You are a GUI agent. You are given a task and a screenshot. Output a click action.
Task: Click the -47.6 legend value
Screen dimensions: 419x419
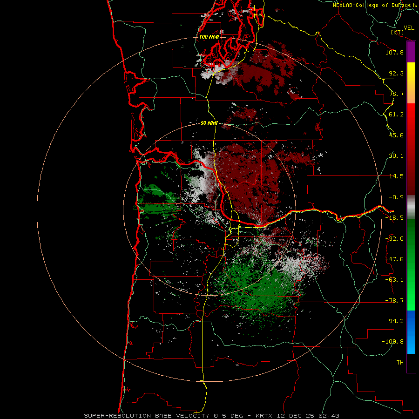pyautogui.click(x=394, y=259)
